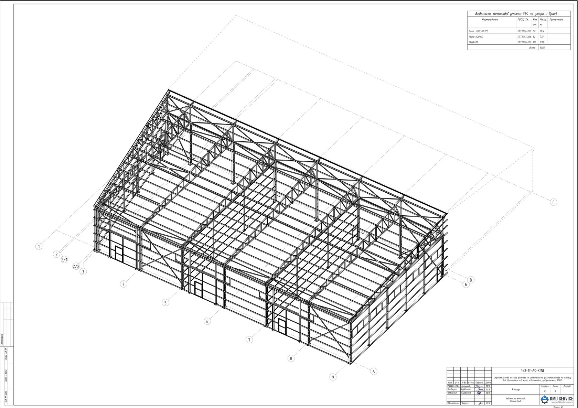Click the quantity value '165'
Image resolution: width=578 pixels, height=408 pixels.
click(x=534, y=42)
